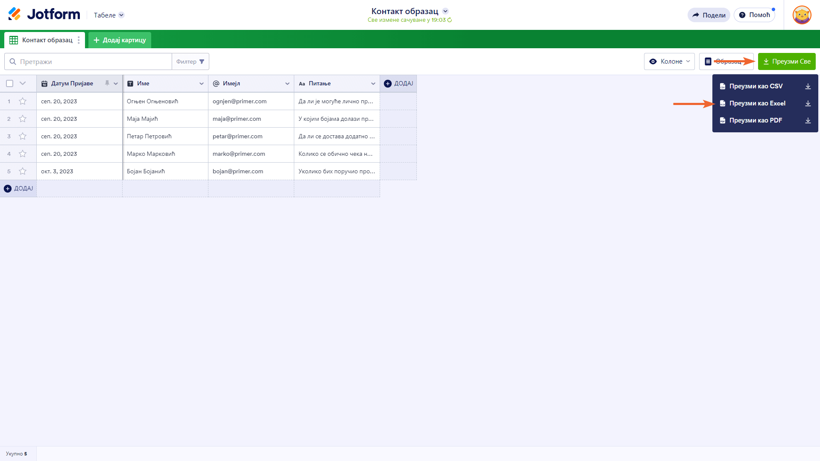The height and width of the screenshot is (461, 820).
Task: Star the Огњен Огњеновић row
Action: pos(23,101)
